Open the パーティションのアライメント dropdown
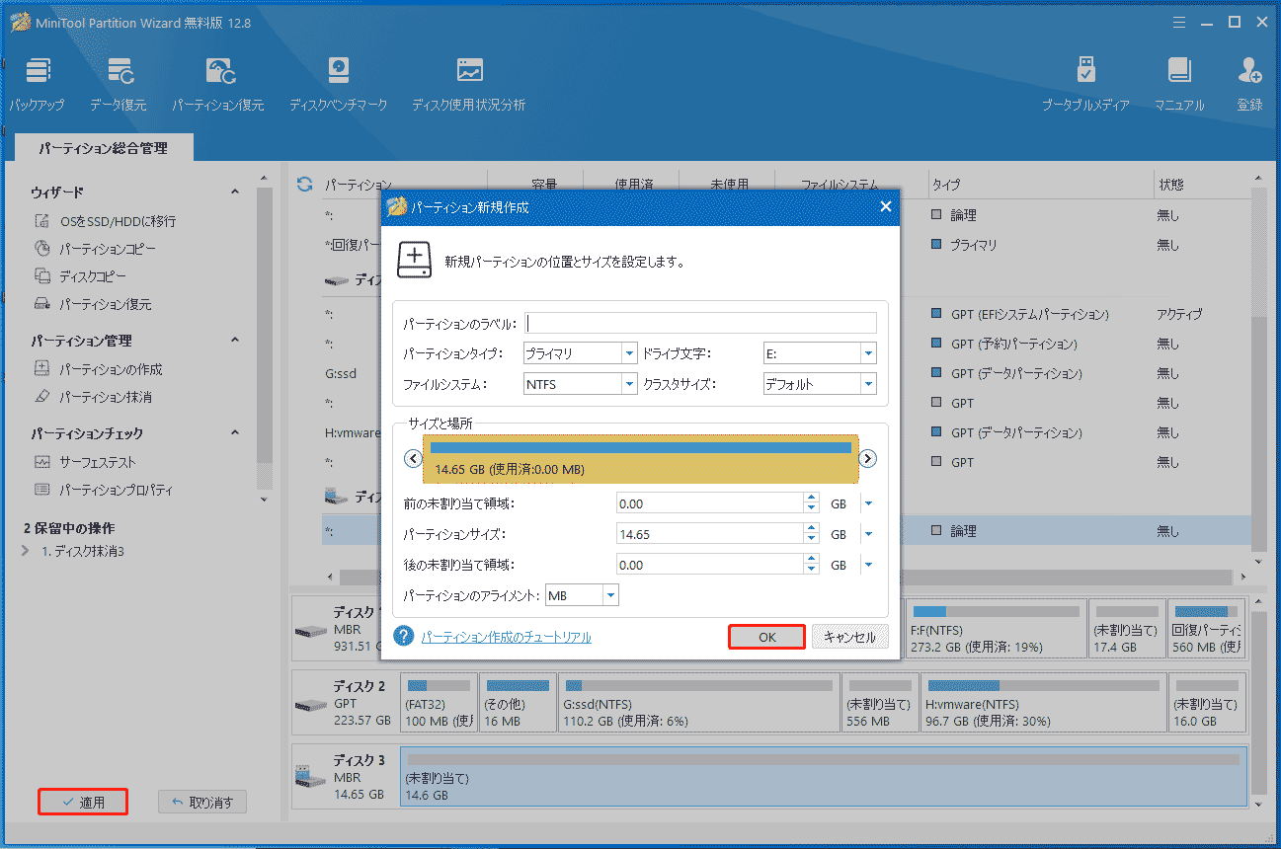 pos(610,595)
